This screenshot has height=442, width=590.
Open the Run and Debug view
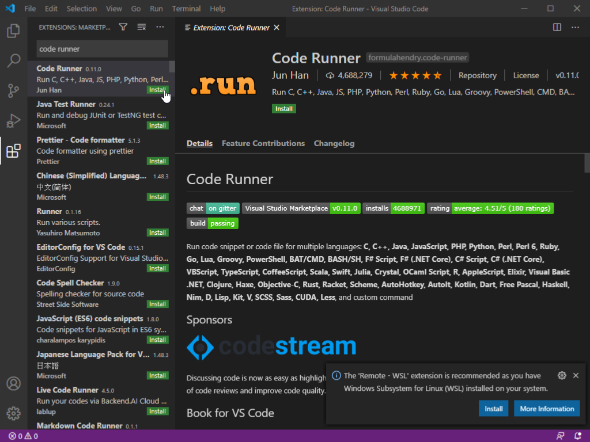point(13,121)
